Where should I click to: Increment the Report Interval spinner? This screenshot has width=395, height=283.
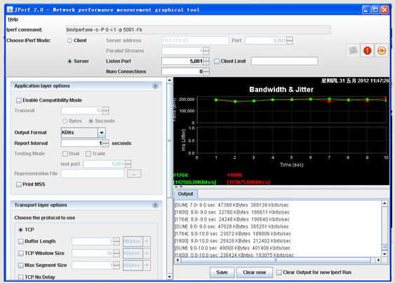pos(106,141)
